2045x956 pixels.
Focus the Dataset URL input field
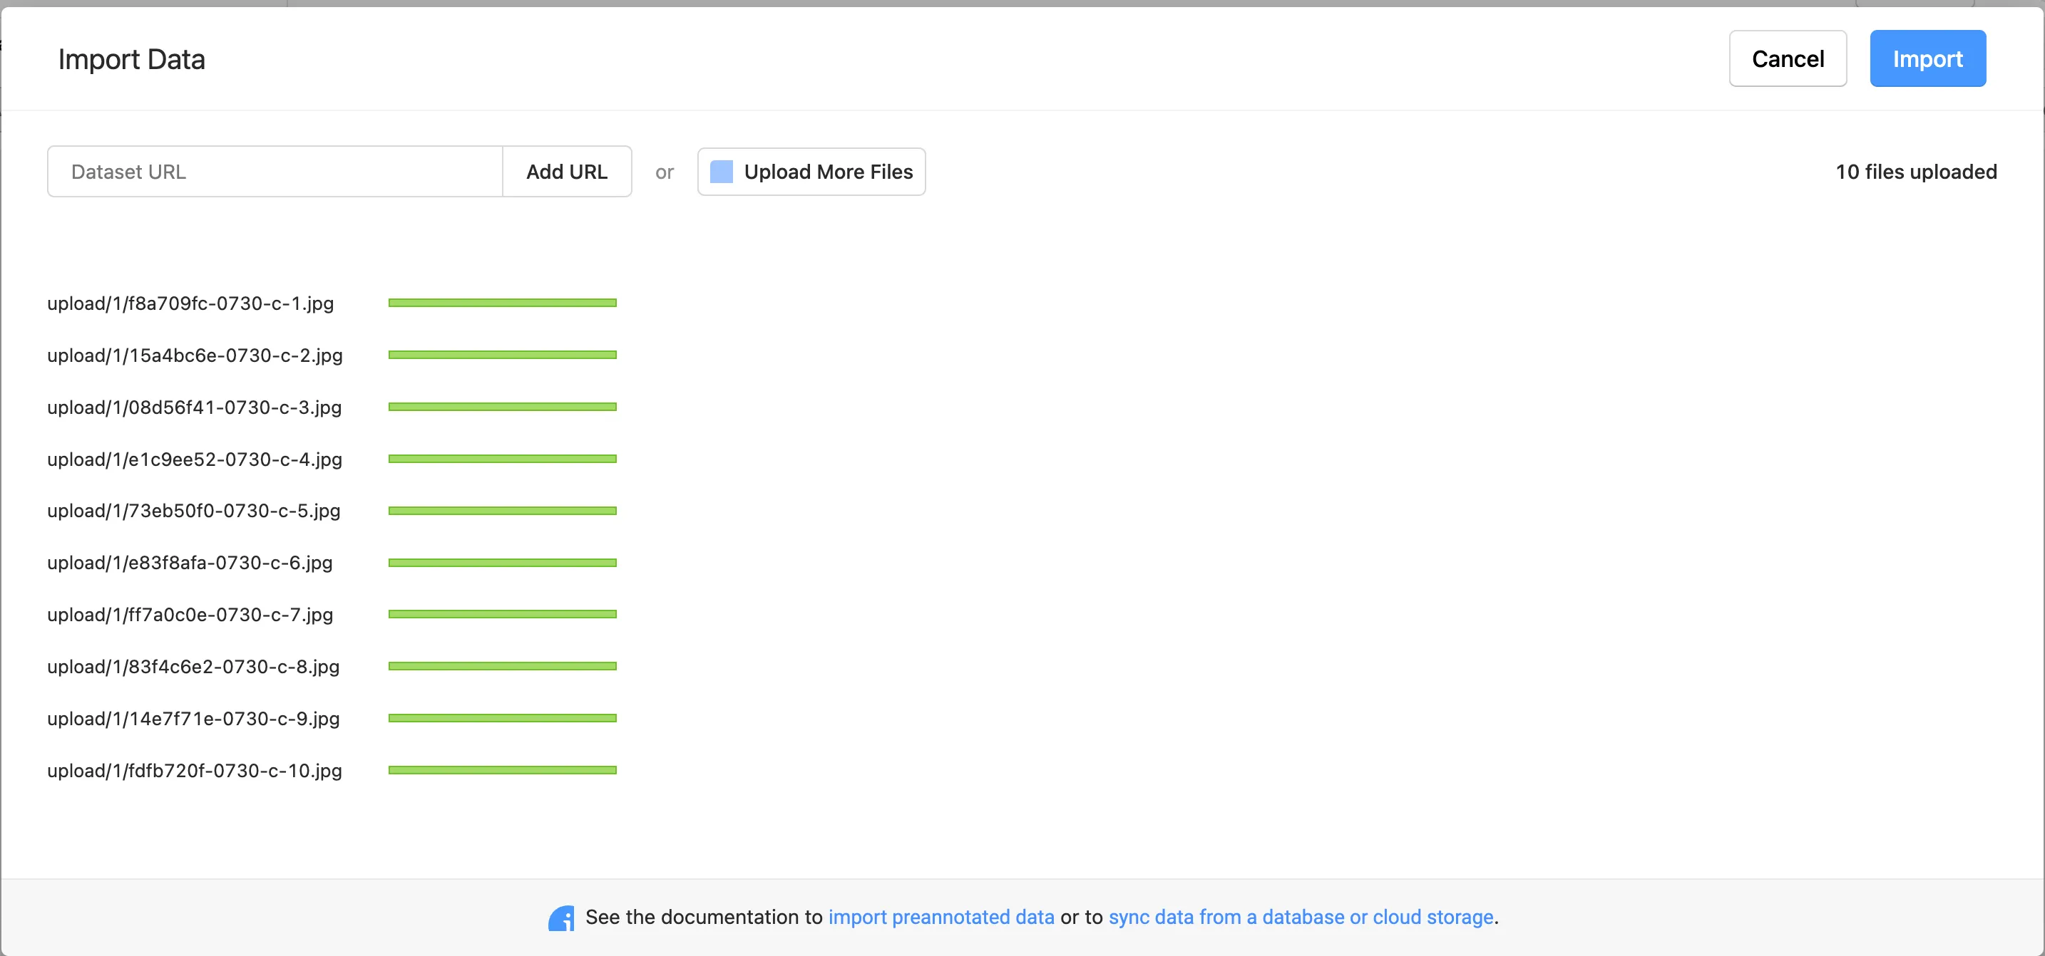click(275, 172)
